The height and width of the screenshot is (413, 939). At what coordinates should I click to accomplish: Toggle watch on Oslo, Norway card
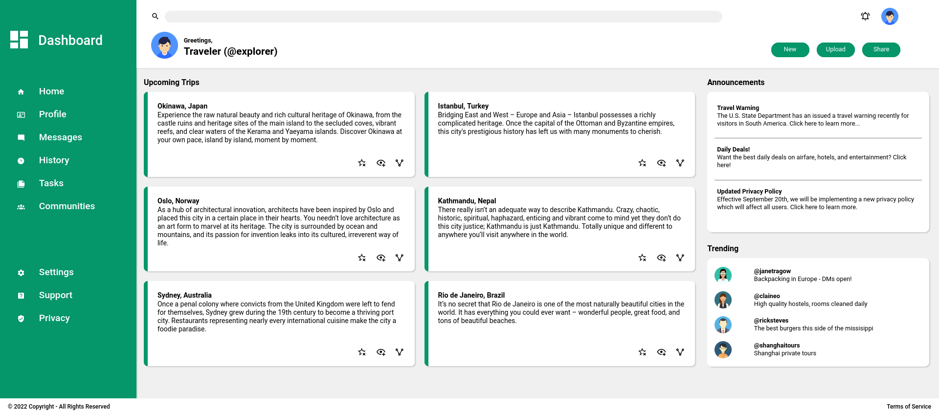(381, 258)
